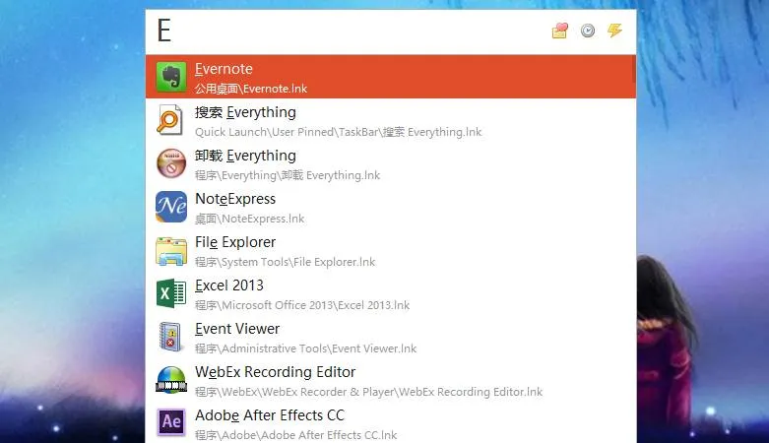Select the Excel 2013 result title

(x=229, y=285)
